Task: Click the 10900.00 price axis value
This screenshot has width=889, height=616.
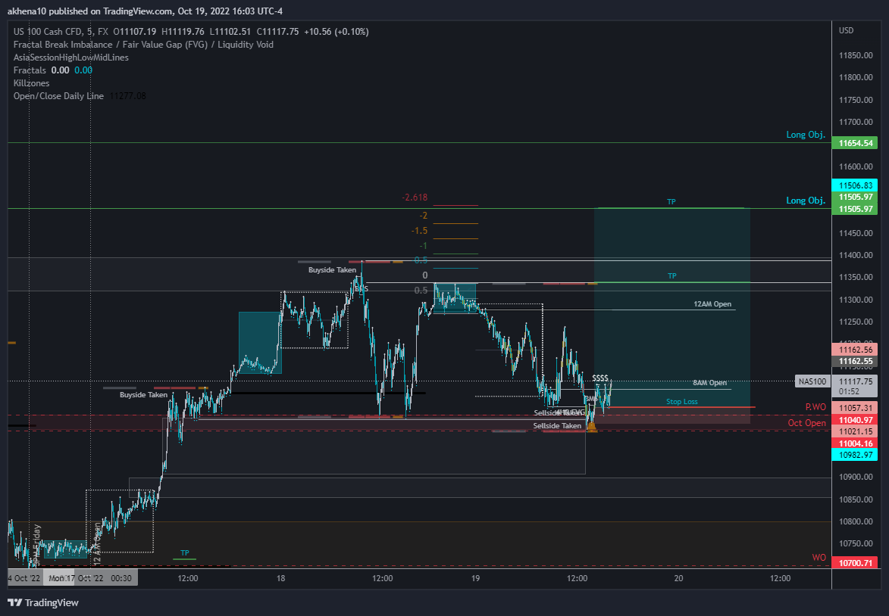Action: (856, 478)
